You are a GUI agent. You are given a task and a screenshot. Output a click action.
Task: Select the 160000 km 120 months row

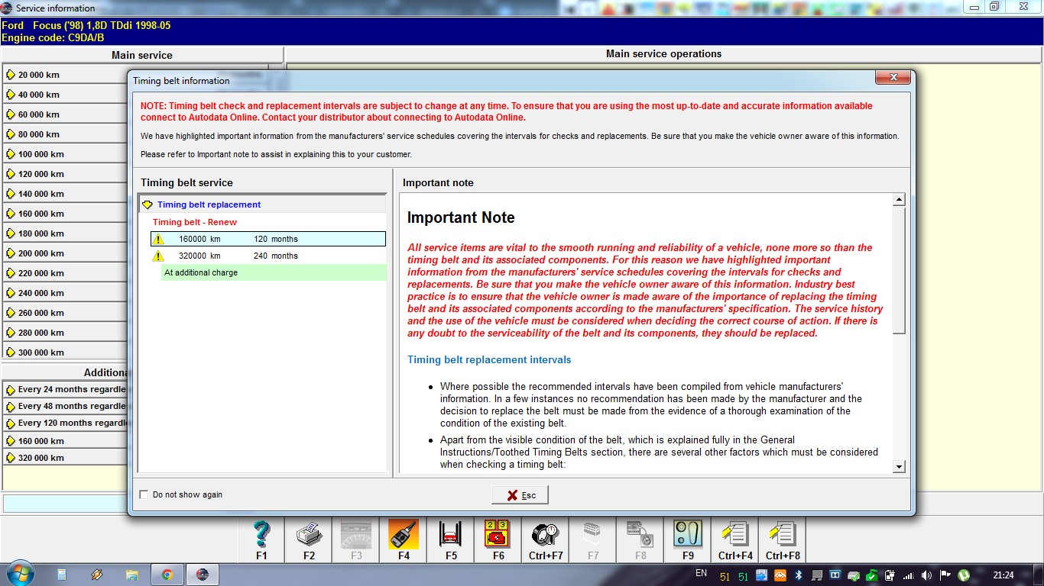[267, 239]
